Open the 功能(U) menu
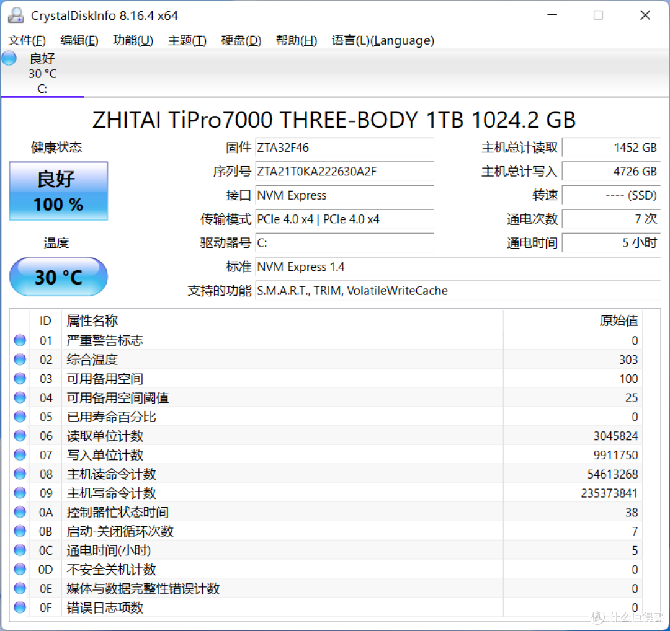Screen dimensions: 670x631 (133, 40)
